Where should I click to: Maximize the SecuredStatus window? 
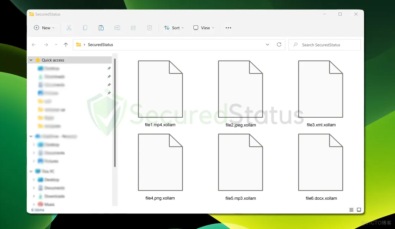pyautogui.click(x=340, y=14)
